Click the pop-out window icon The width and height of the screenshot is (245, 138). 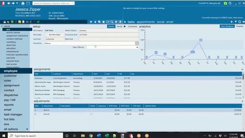pyautogui.click(x=108, y=22)
